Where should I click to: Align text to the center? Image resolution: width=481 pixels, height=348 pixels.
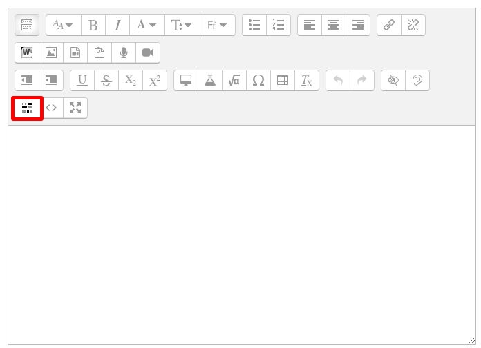tap(334, 26)
